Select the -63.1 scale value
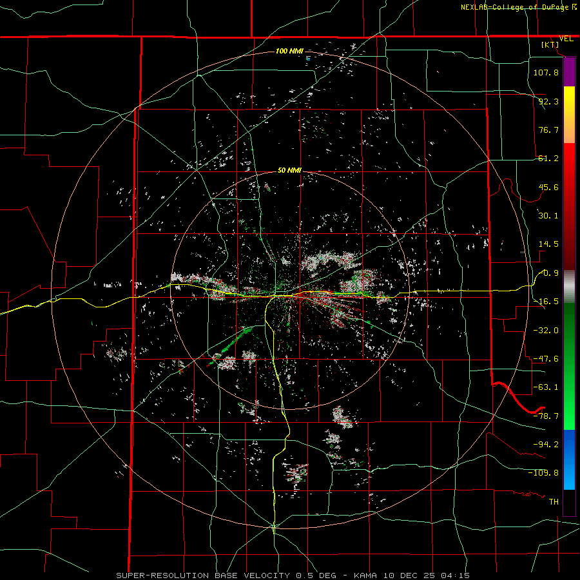 pos(546,387)
